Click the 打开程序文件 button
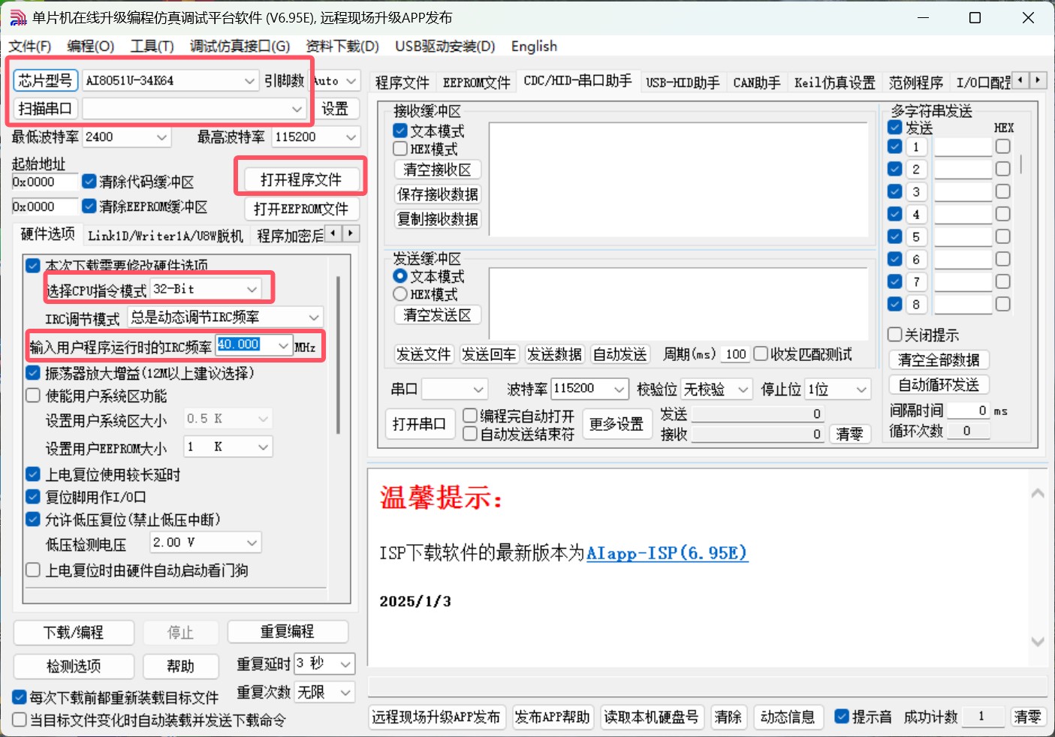 click(301, 179)
